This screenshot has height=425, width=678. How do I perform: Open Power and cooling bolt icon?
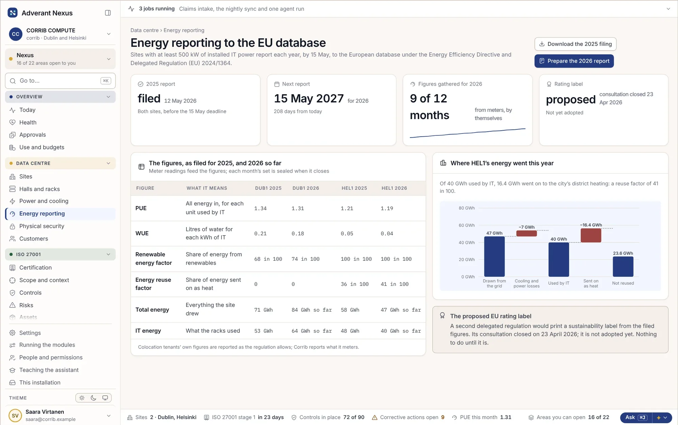13,201
